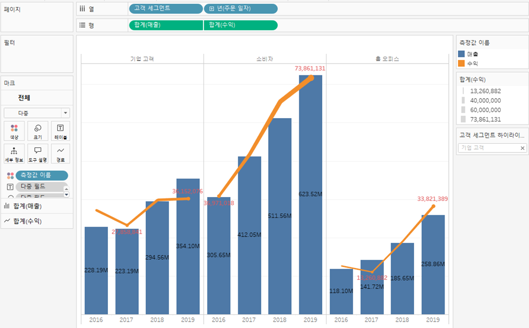Click the color dots icon beside 측정값 이름 pill
This screenshot has height=328, width=529.
(11, 175)
